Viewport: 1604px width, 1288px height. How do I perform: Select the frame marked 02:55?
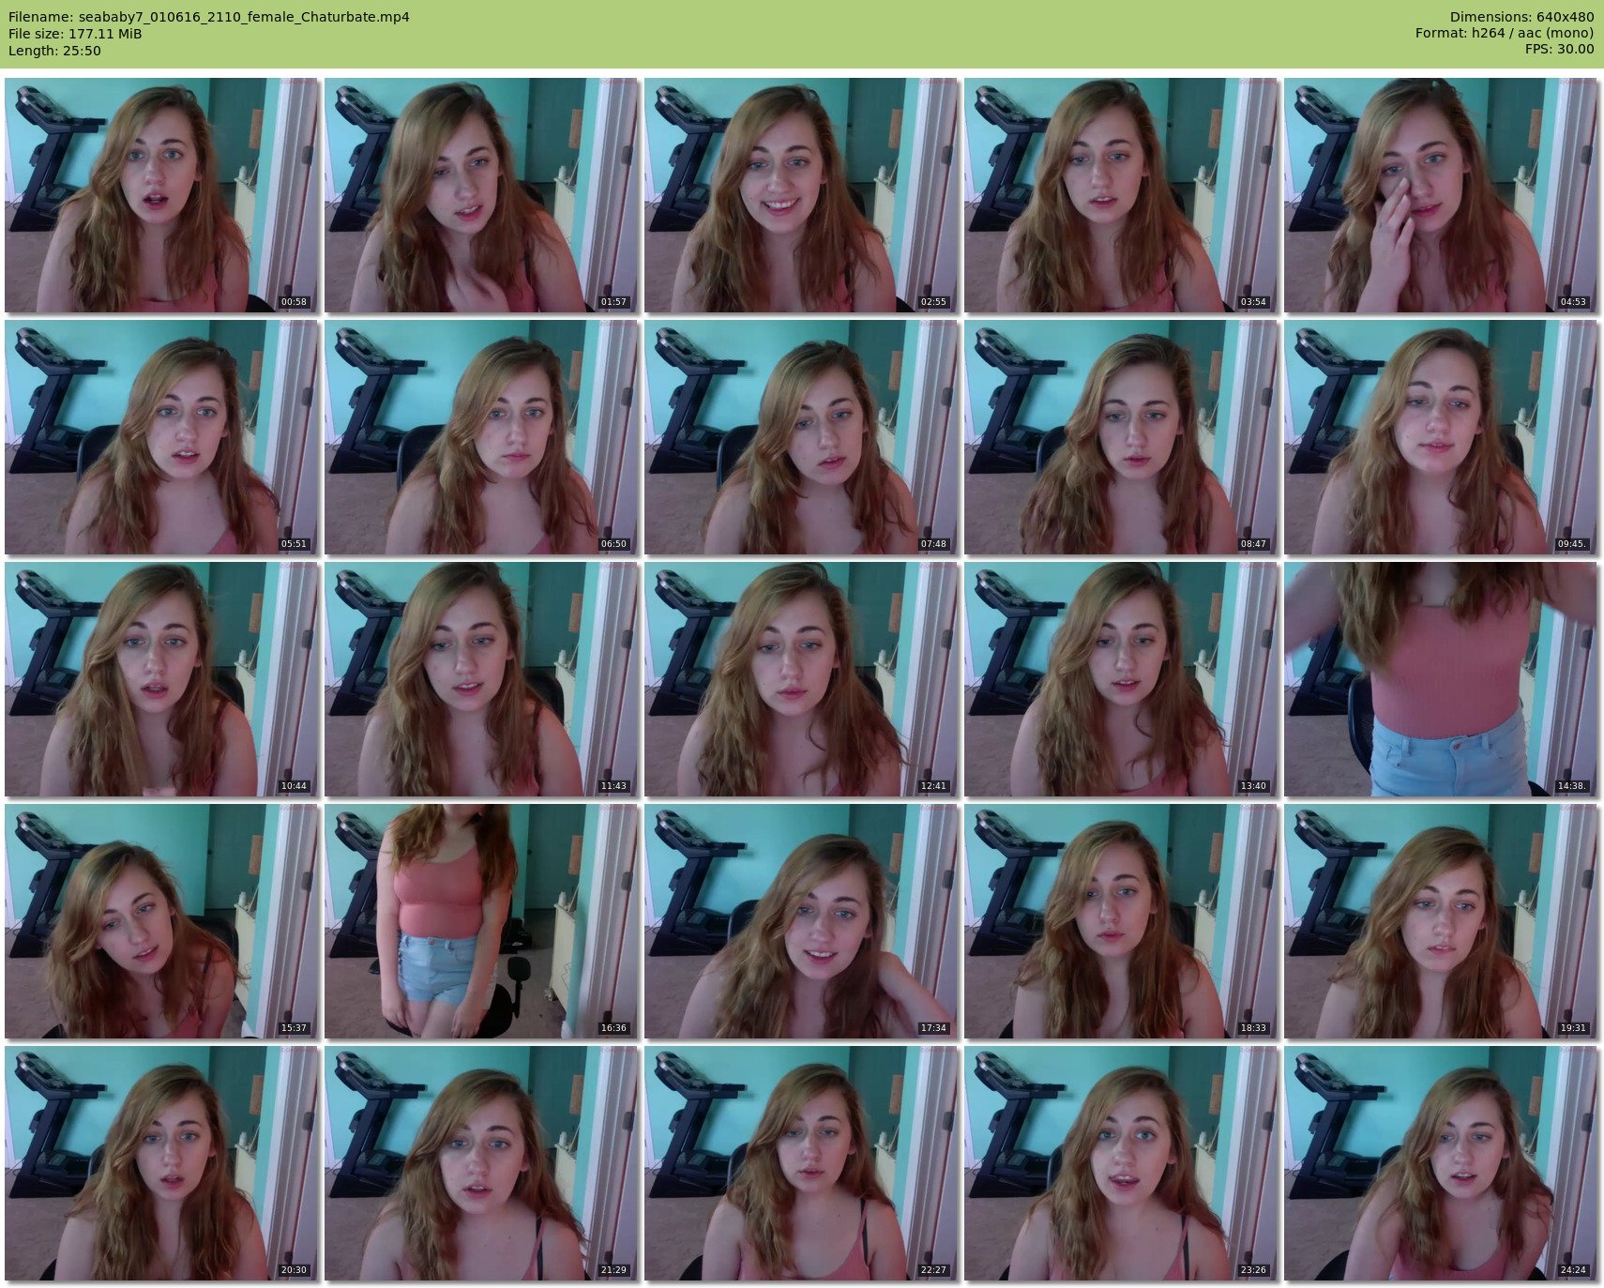[x=801, y=195]
